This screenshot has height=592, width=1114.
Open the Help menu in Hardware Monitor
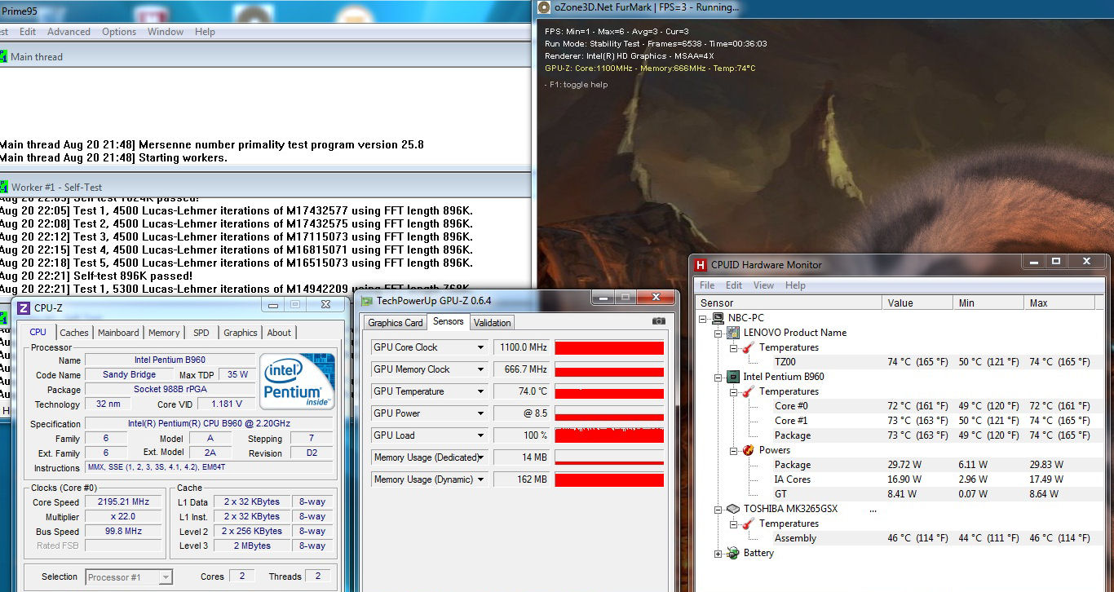click(x=795, y=285)
